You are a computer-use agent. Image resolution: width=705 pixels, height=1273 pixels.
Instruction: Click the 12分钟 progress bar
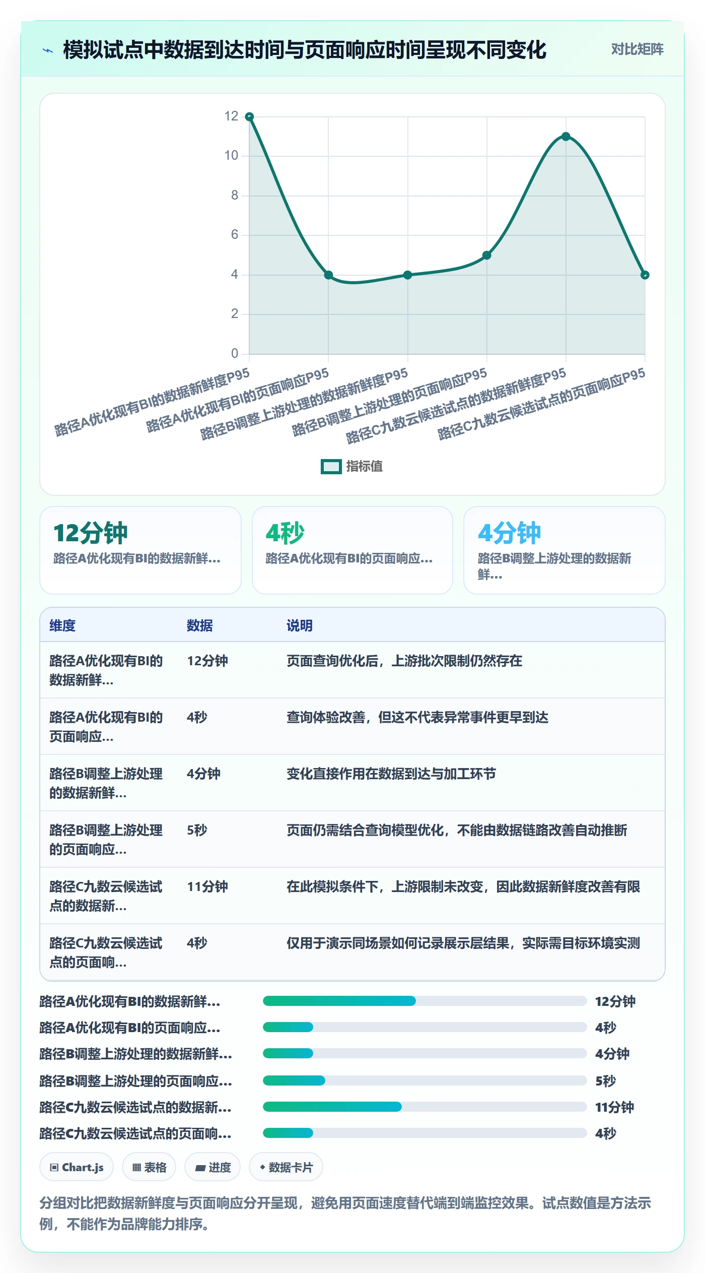[x=425, y=1001]
